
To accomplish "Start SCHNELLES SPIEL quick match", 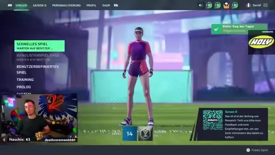I will [40, 46].
